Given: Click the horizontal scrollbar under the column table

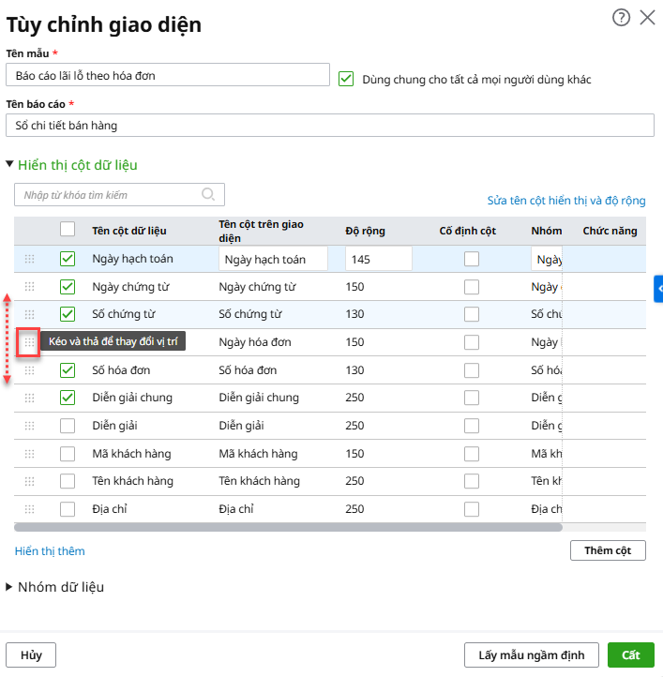Looking at the screenshot, I should click(281, 528).
